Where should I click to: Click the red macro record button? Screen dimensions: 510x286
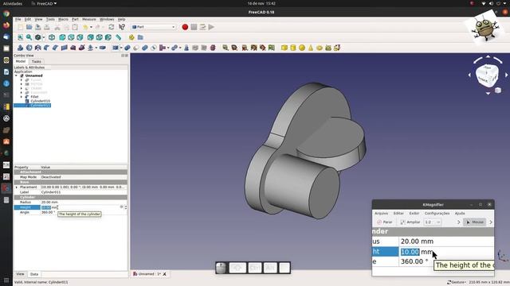(185, 27)
